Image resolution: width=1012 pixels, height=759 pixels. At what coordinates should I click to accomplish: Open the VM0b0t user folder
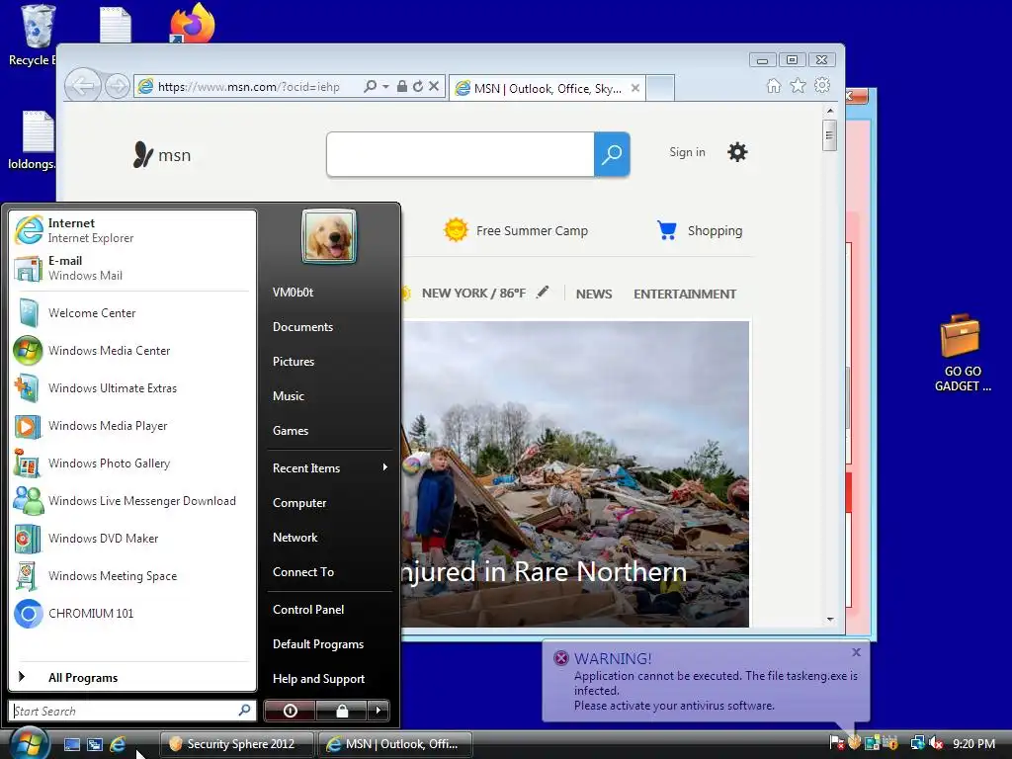(329, 293)
